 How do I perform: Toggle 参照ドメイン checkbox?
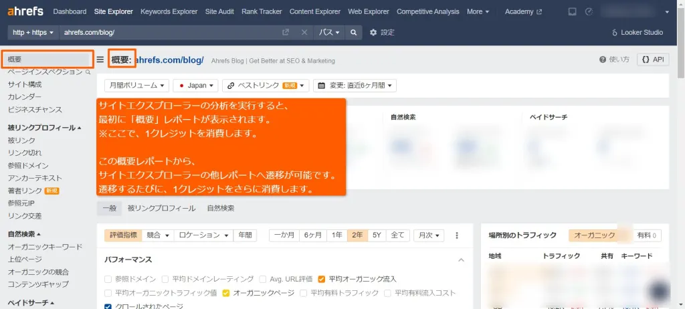108,279
